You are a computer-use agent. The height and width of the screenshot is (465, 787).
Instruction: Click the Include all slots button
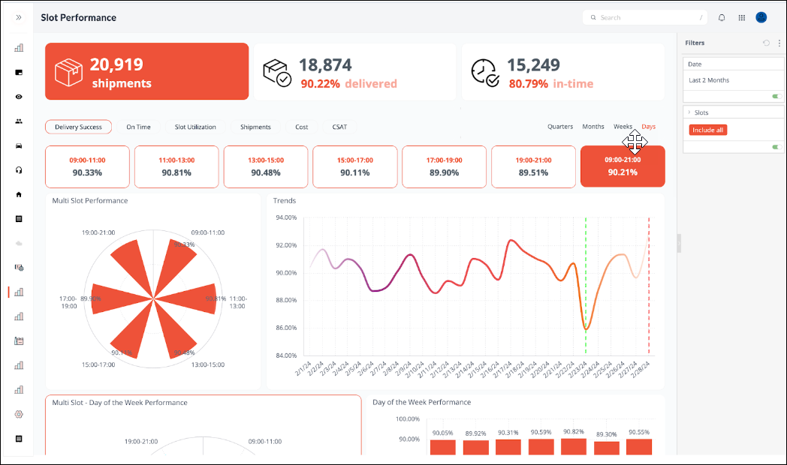[707, 130]
